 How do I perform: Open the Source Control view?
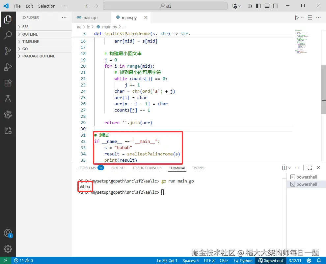click(8, 51)
